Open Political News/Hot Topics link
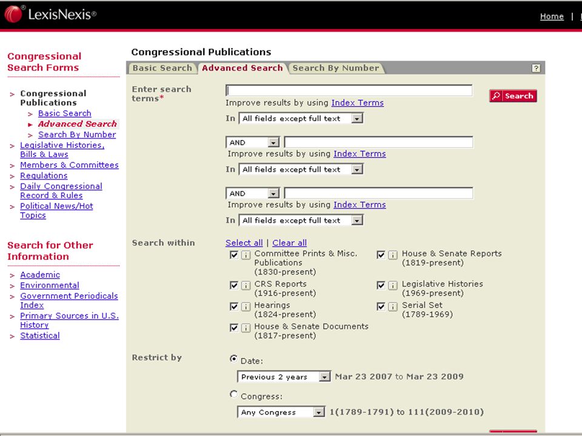 (x=56, y=211)
